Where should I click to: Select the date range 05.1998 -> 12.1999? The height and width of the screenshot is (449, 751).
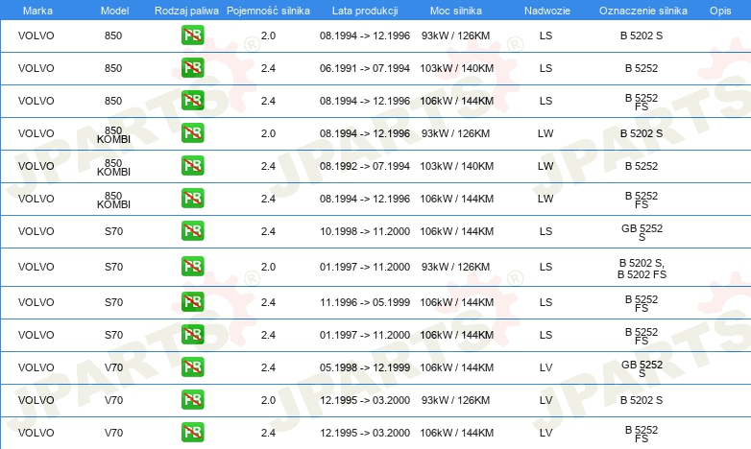[365, 367]
